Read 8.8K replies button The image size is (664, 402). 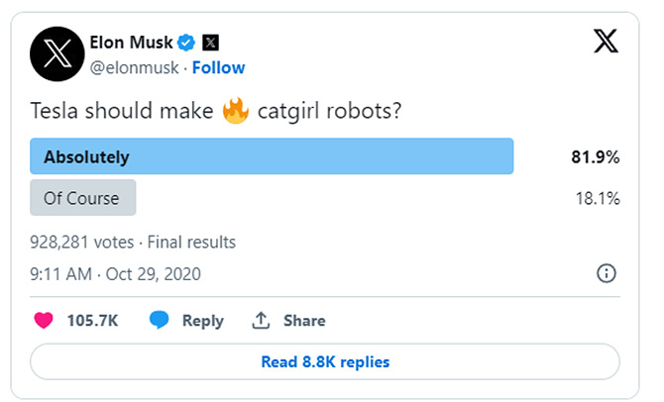click(325, 361)
